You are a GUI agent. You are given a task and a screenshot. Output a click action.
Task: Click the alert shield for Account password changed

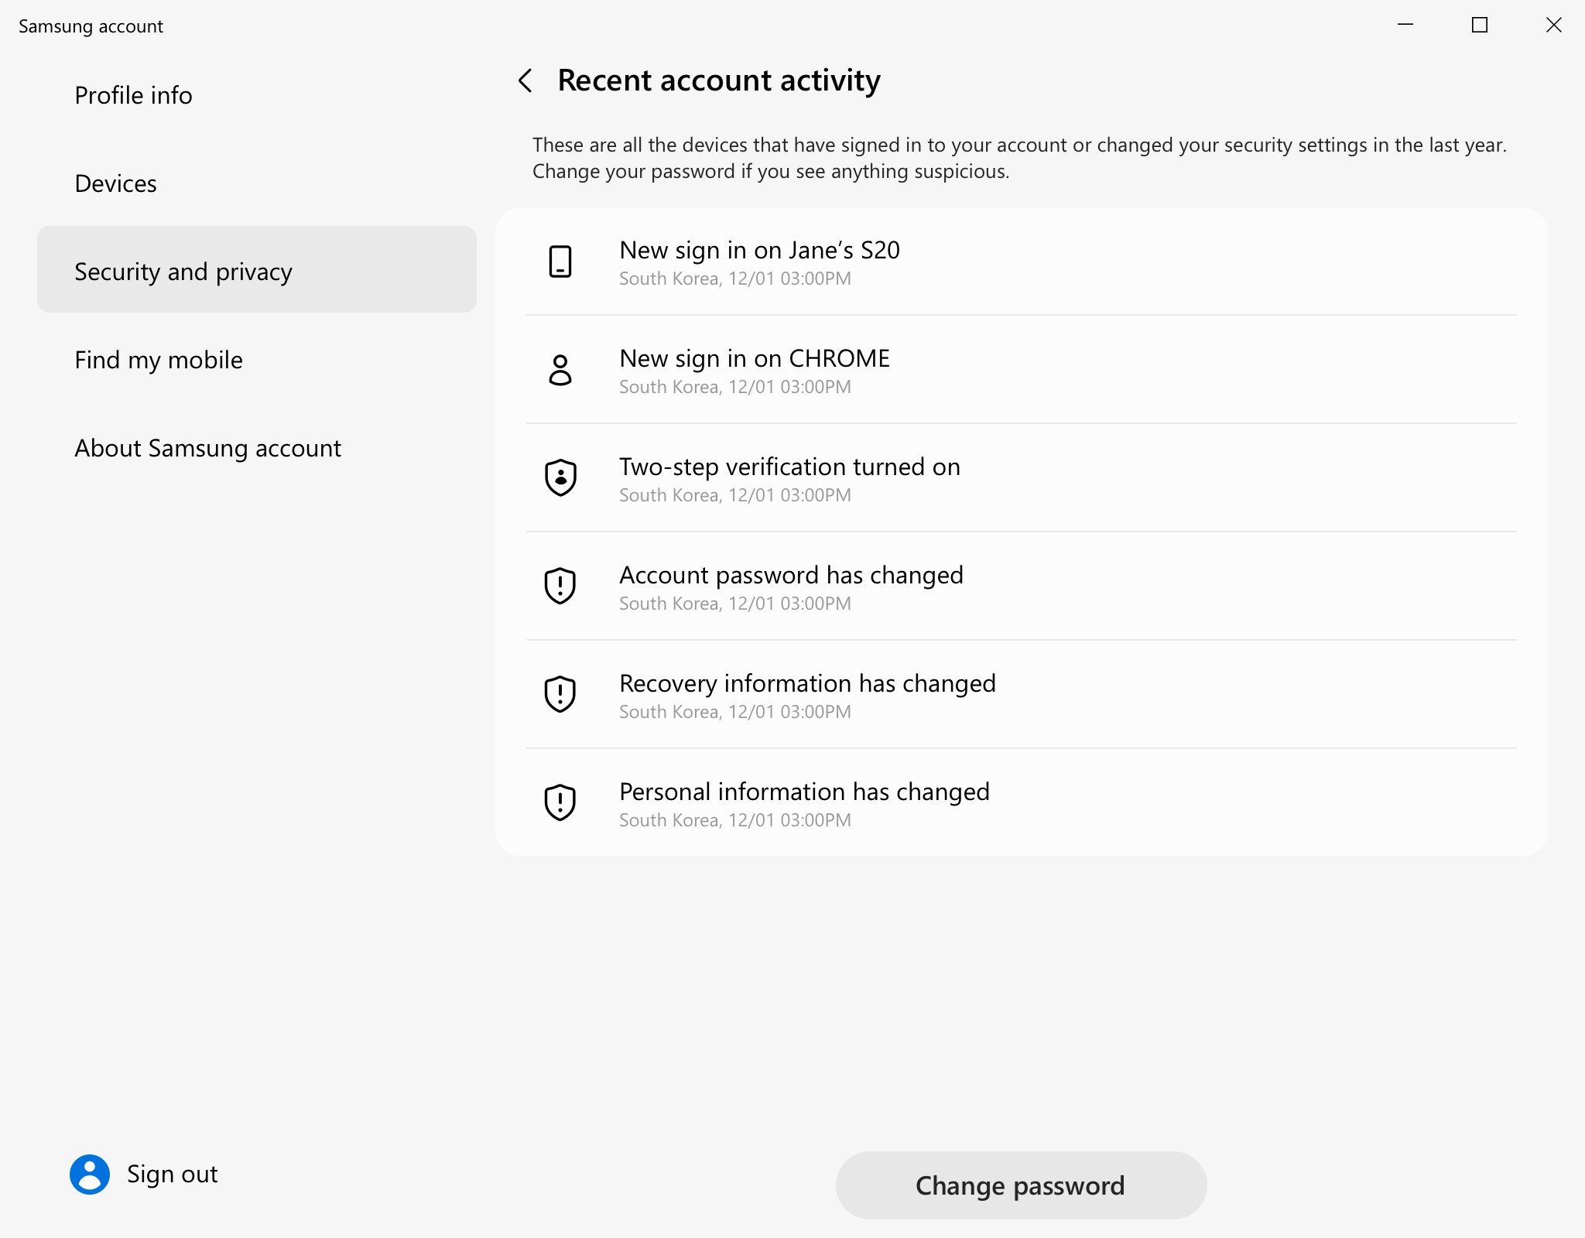pyautogui.click(x=560, y=586)
